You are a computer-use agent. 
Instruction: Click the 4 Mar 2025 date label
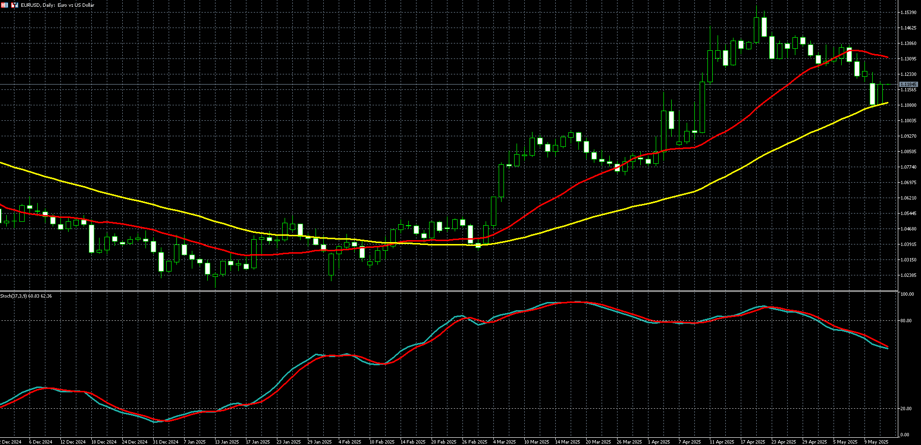(505, 442)
